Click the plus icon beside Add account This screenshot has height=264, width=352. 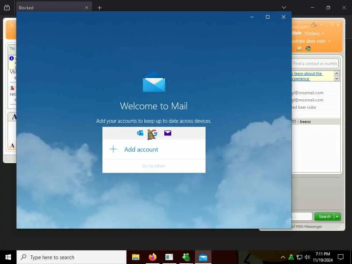click(x=113, y=149)
